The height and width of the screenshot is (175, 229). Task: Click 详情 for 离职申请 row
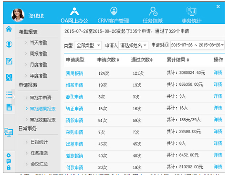218,96
